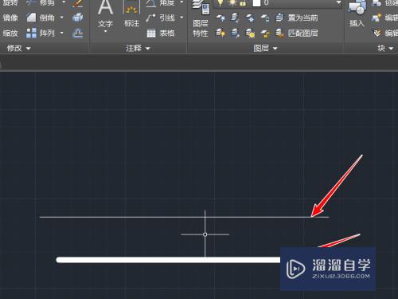Click Turn All Layers On icon first in lower row
Screen dimensions: 398x299
point(220,33)
